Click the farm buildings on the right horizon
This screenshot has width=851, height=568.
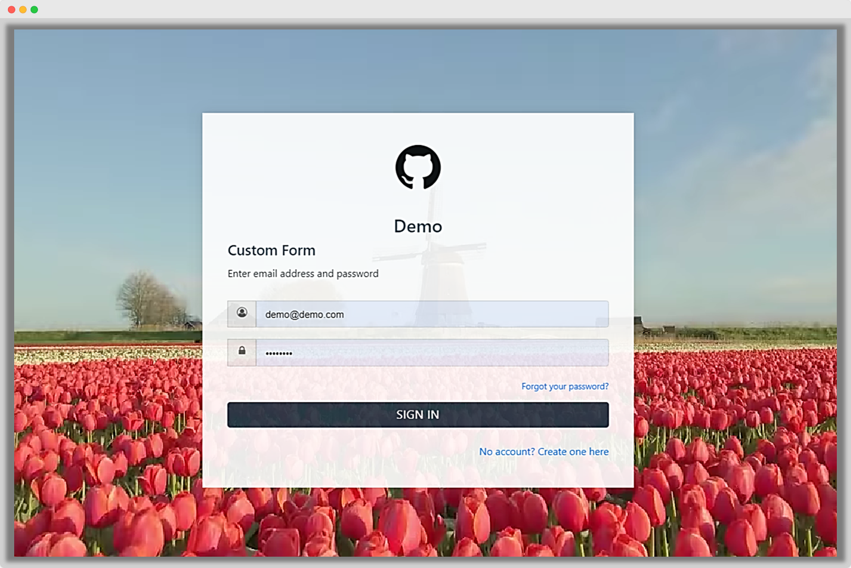(652, 327)
